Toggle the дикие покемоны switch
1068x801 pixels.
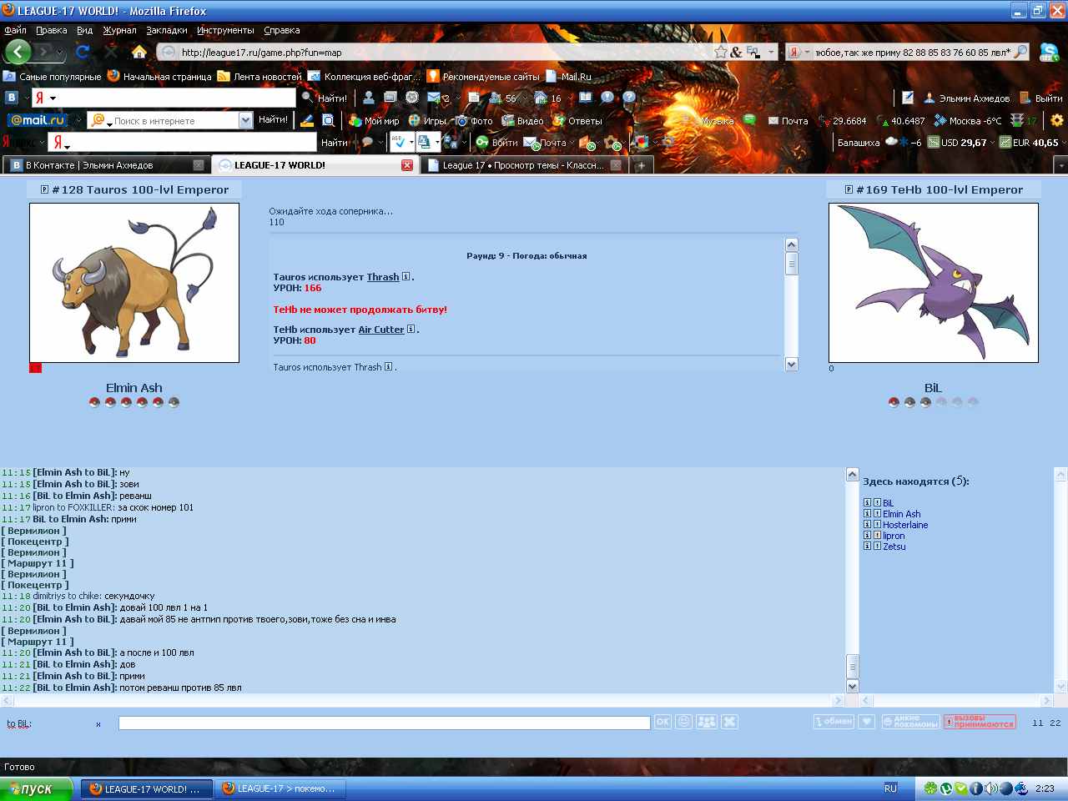[910, 722]
